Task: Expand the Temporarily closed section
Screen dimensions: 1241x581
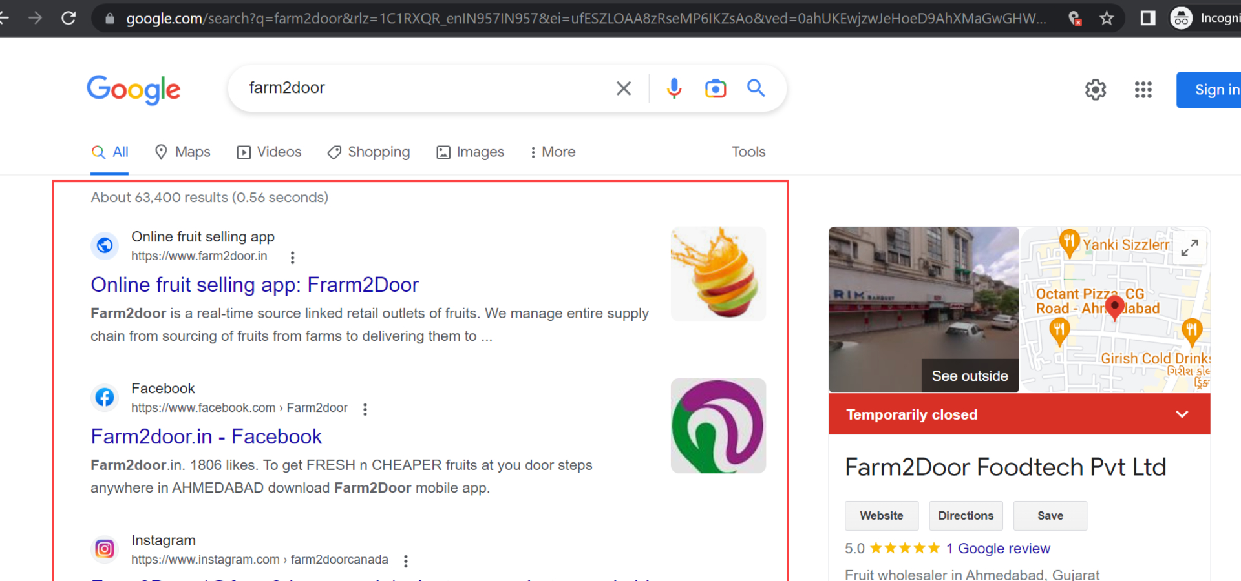Action: 1182,414
